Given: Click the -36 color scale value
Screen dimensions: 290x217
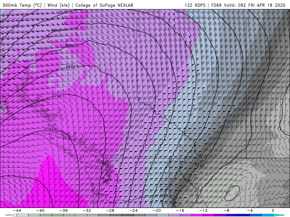Looking at the screenshot, I should click(64, 210).
